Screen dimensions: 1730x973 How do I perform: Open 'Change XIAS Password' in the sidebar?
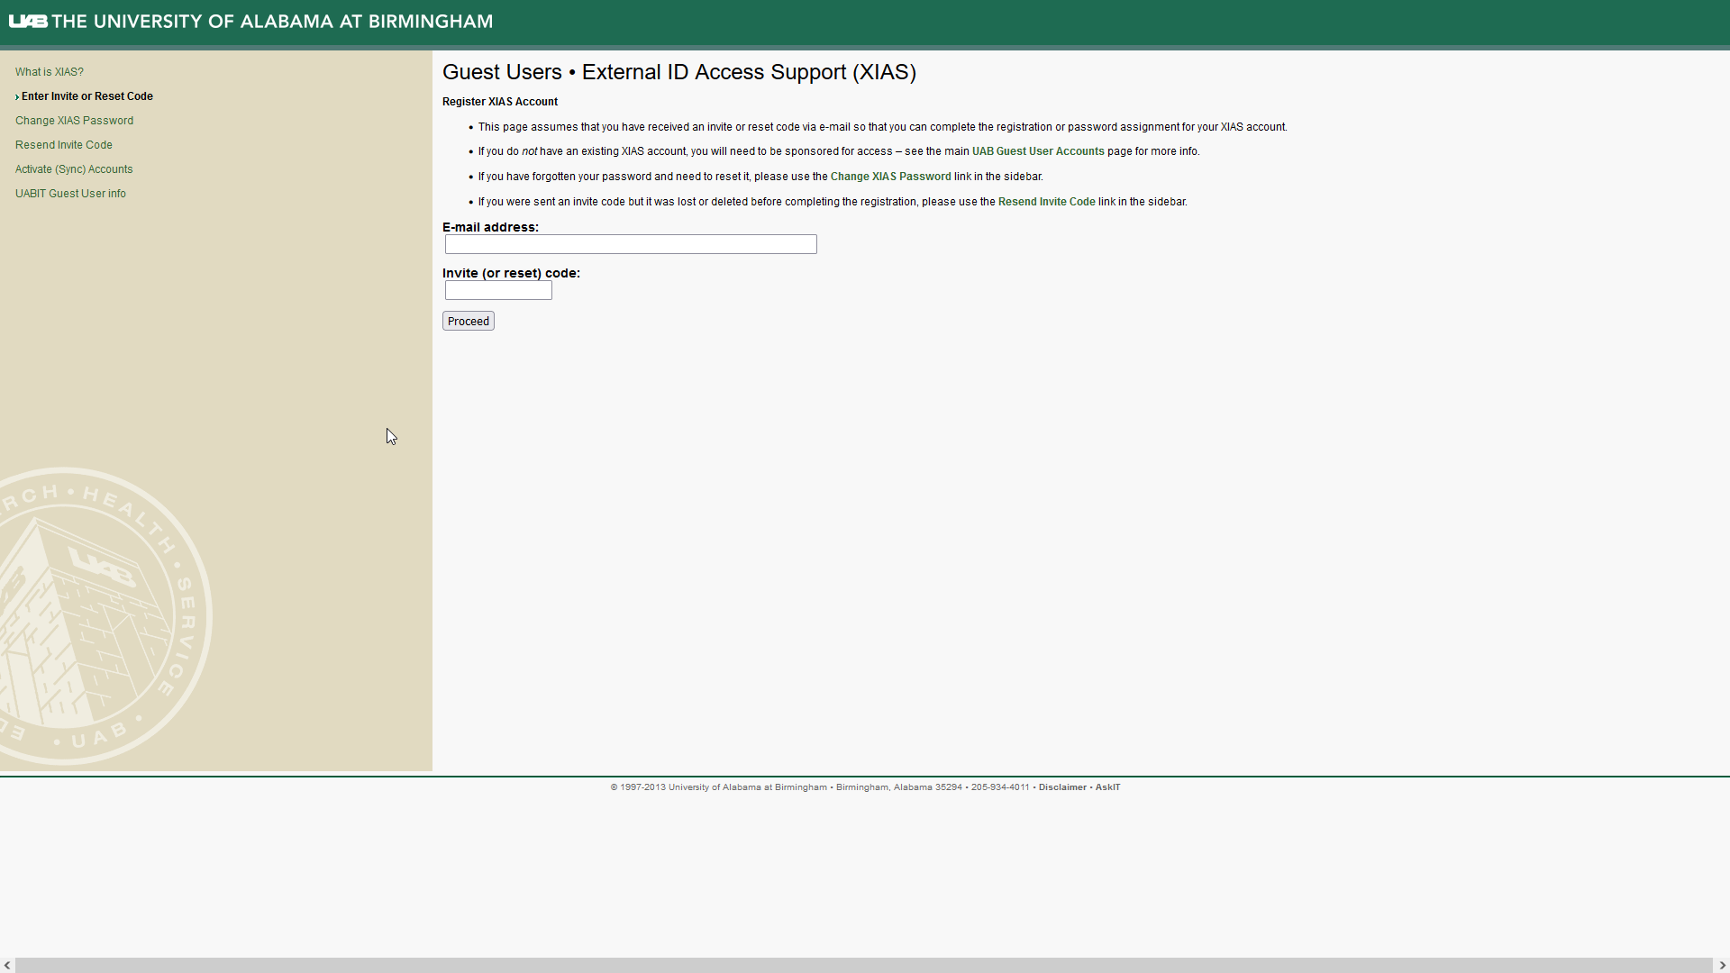[x=74, y=121]
